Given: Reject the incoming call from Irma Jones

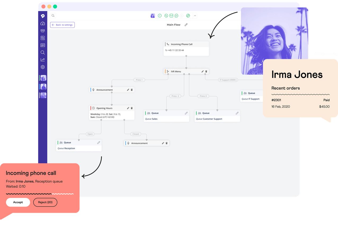Looking at the screenshot, I should (45, 202).
